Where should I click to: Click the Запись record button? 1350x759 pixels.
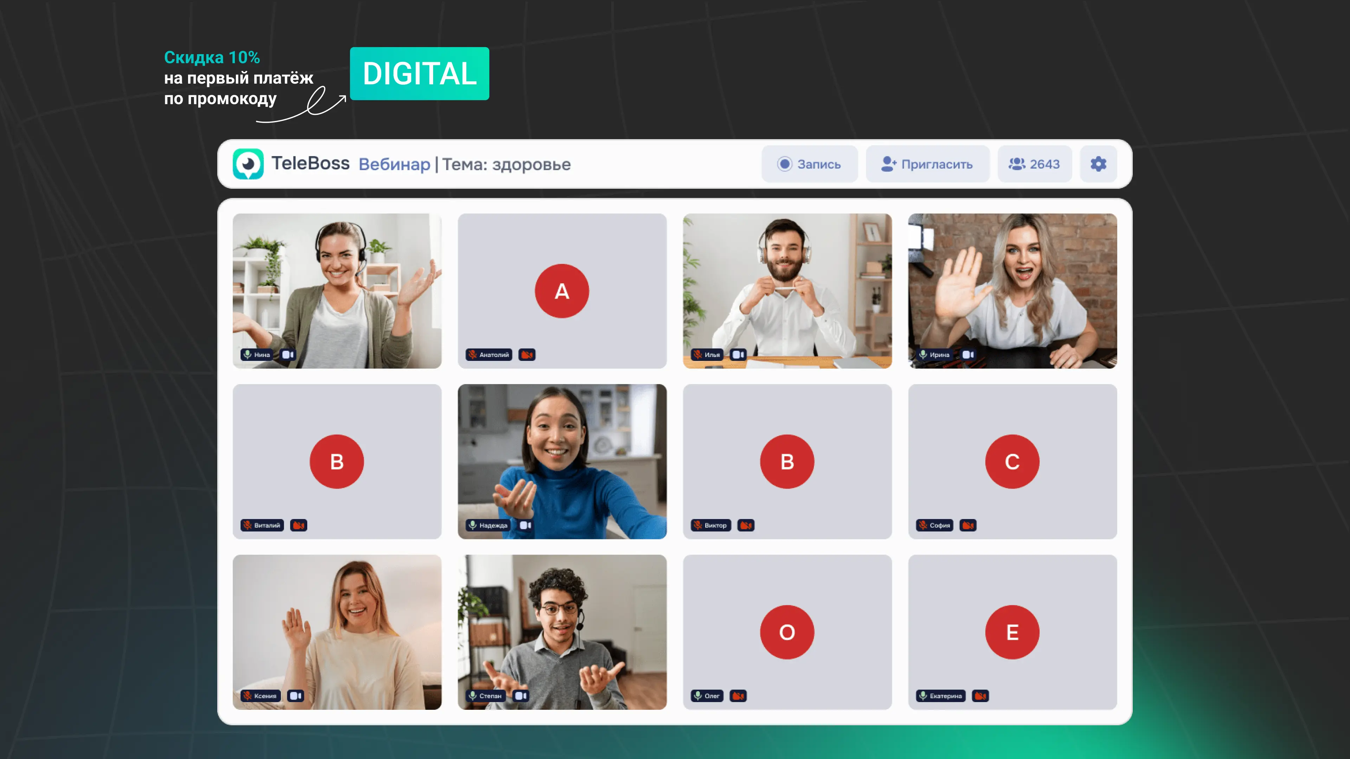coord(809,164)
